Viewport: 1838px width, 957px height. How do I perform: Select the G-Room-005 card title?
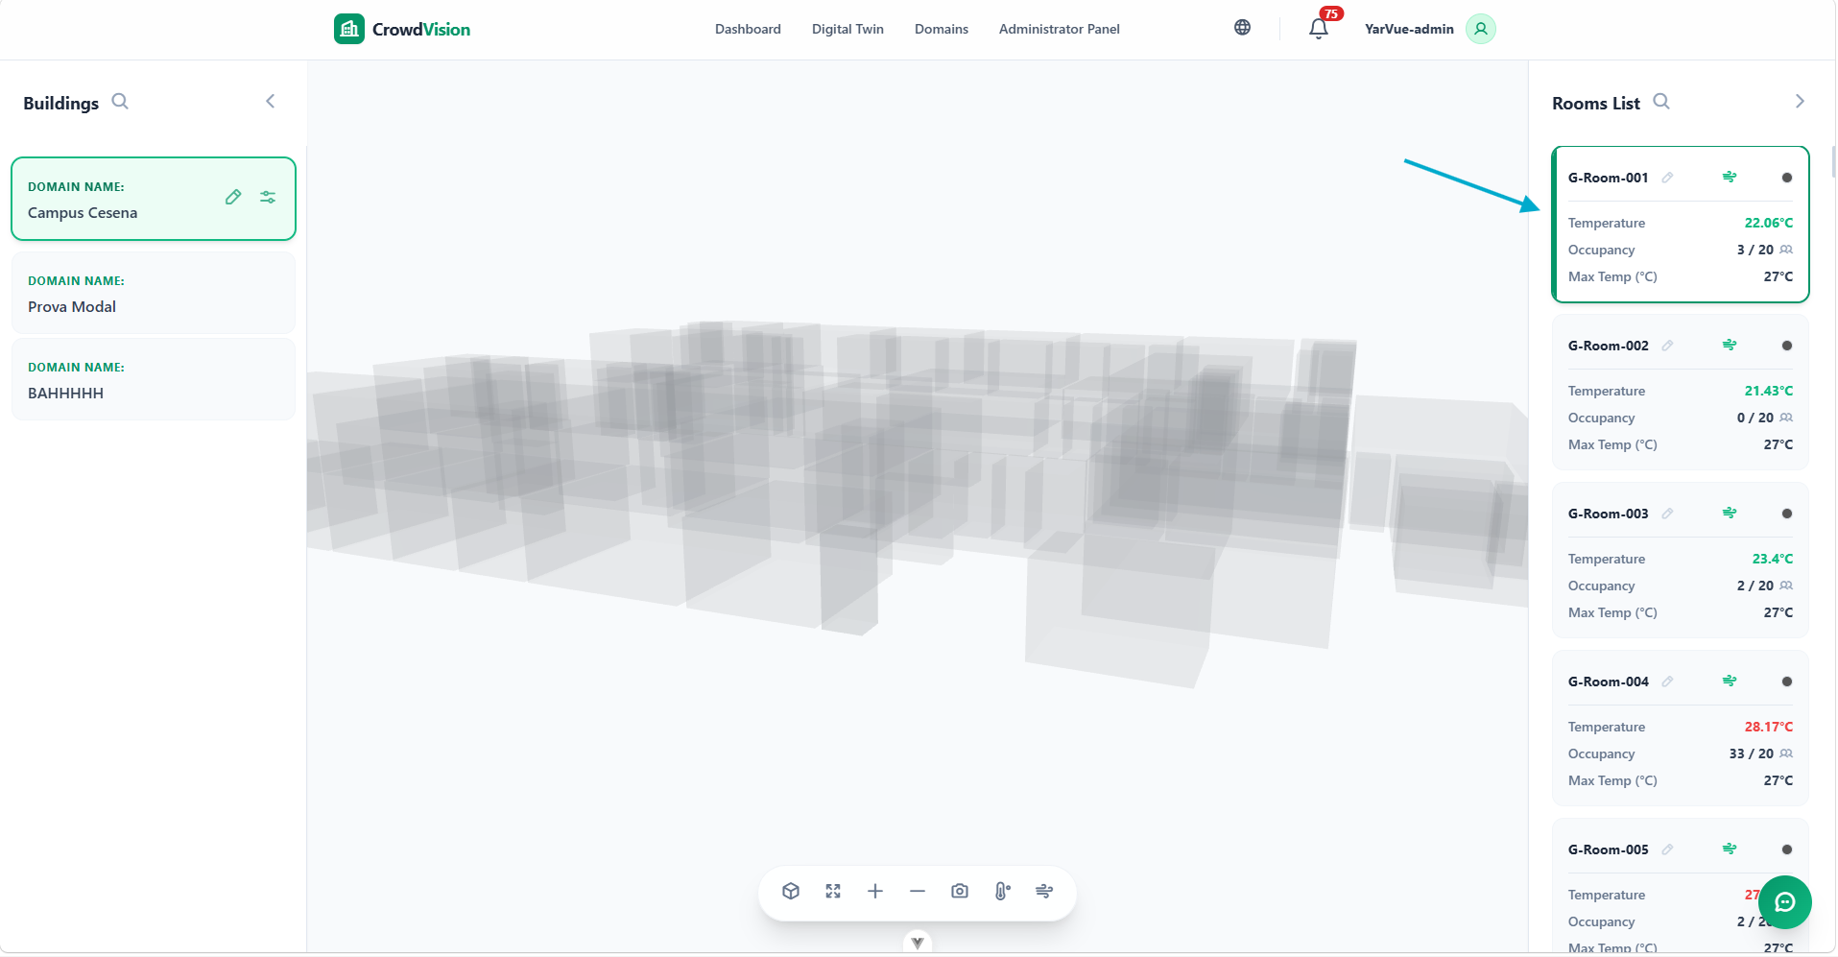[1608, 849]
